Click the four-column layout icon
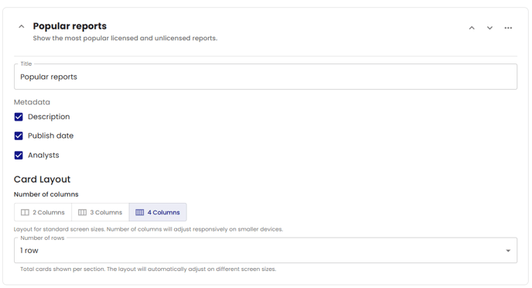The image size is (532, 288). tap(139, 212)
